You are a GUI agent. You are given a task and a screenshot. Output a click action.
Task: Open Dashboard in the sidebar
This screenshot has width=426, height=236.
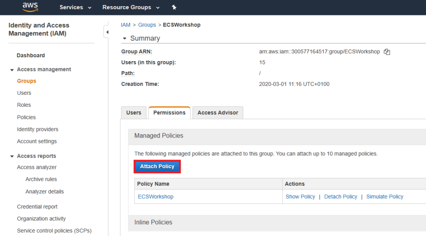point(31,55)
